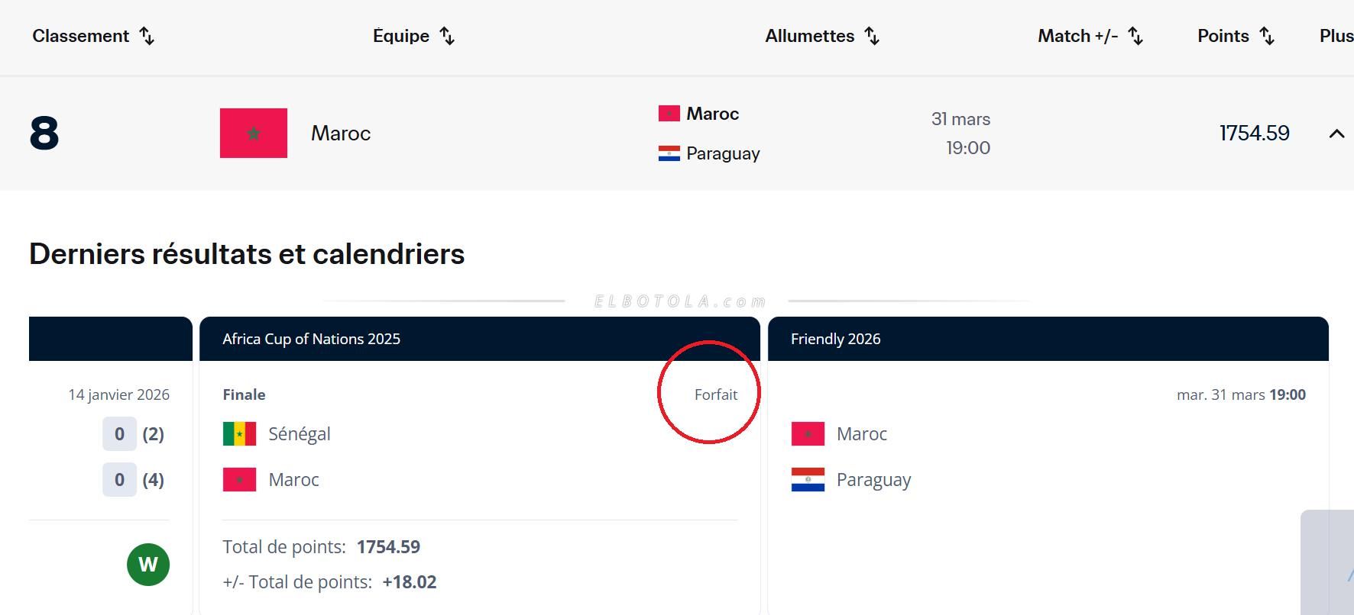1354x615 pixels.
Task: Sort table by Allumettes arrows
Action: click(872, 36)
